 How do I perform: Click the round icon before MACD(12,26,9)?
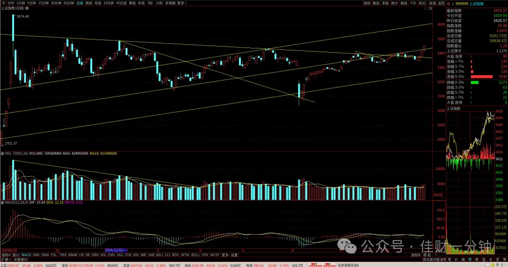(2, 202)
